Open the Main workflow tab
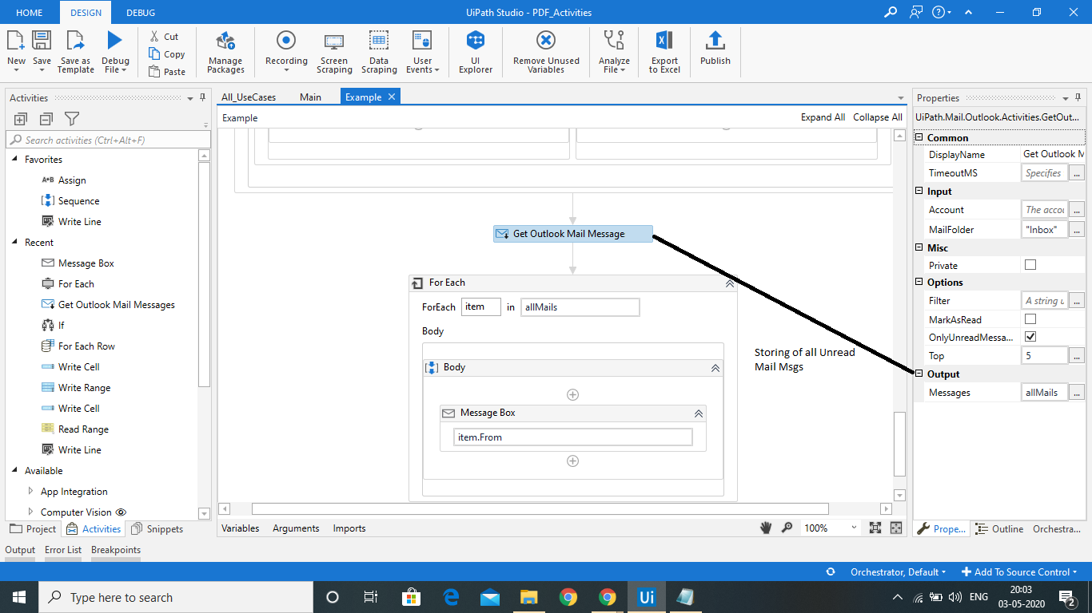Viewport: 1092px width, 613px height. point(310,97)
